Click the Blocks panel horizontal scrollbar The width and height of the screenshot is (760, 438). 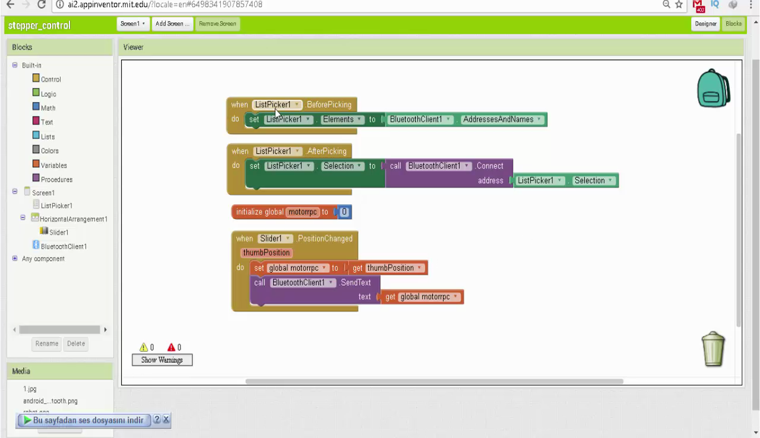59,329
